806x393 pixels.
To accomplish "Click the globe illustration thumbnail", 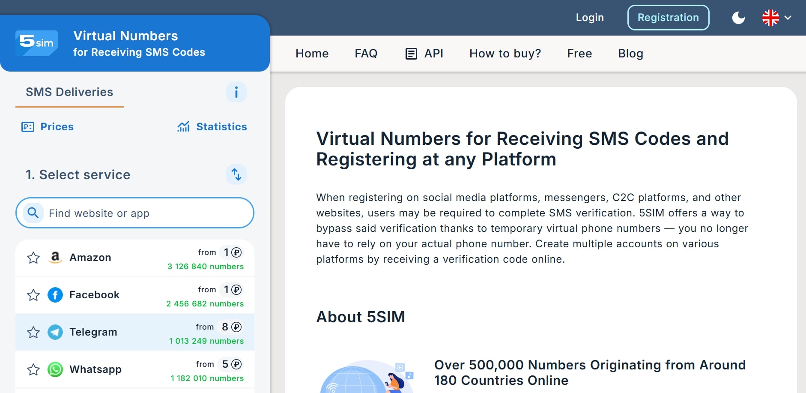I will (367, 377).
